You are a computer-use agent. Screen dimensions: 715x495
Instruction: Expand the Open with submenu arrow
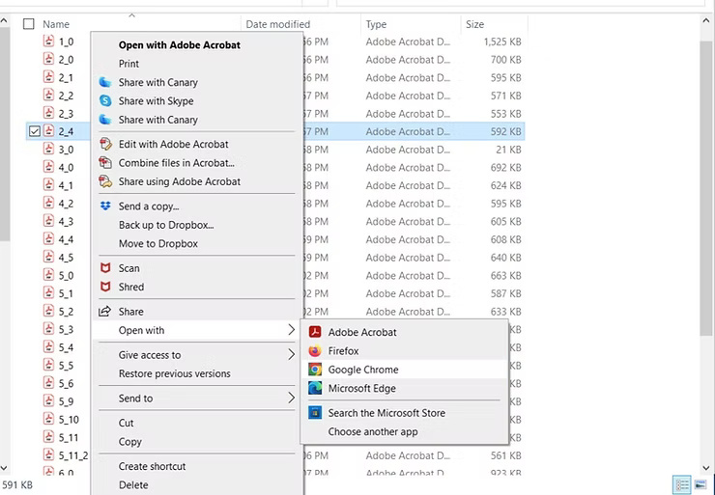[x=292, y=330]
